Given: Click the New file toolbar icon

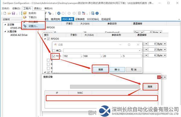Looking at the screenshot, I should point(5,13).
